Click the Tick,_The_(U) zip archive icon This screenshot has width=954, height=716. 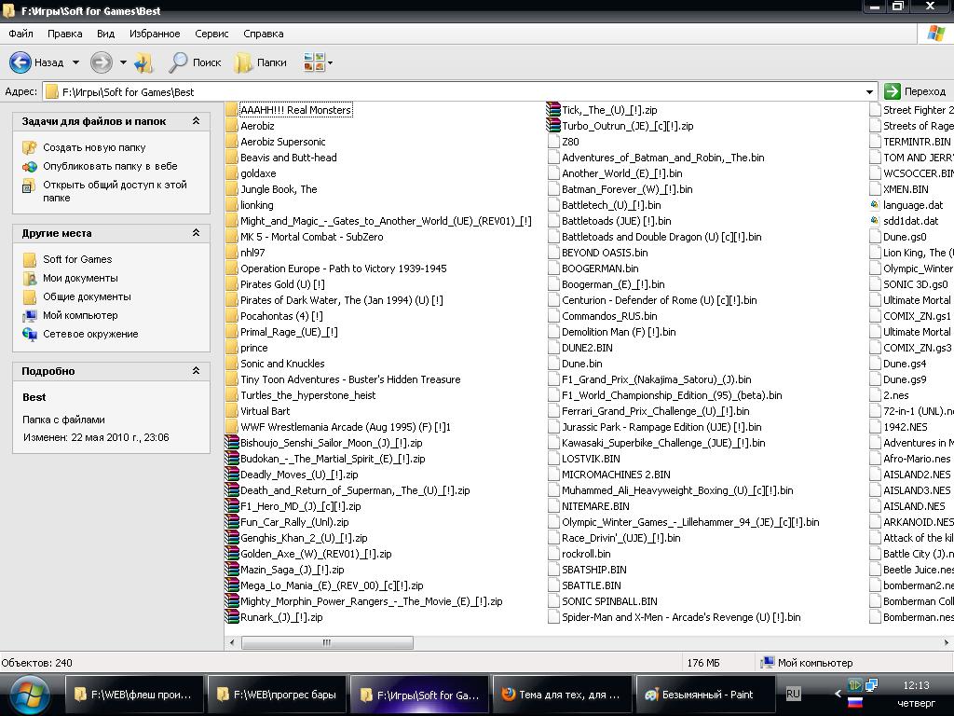553,110
